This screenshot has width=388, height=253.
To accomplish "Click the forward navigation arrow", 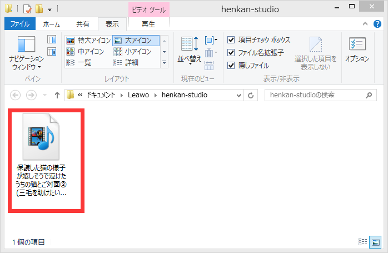I will coord(31,95).
